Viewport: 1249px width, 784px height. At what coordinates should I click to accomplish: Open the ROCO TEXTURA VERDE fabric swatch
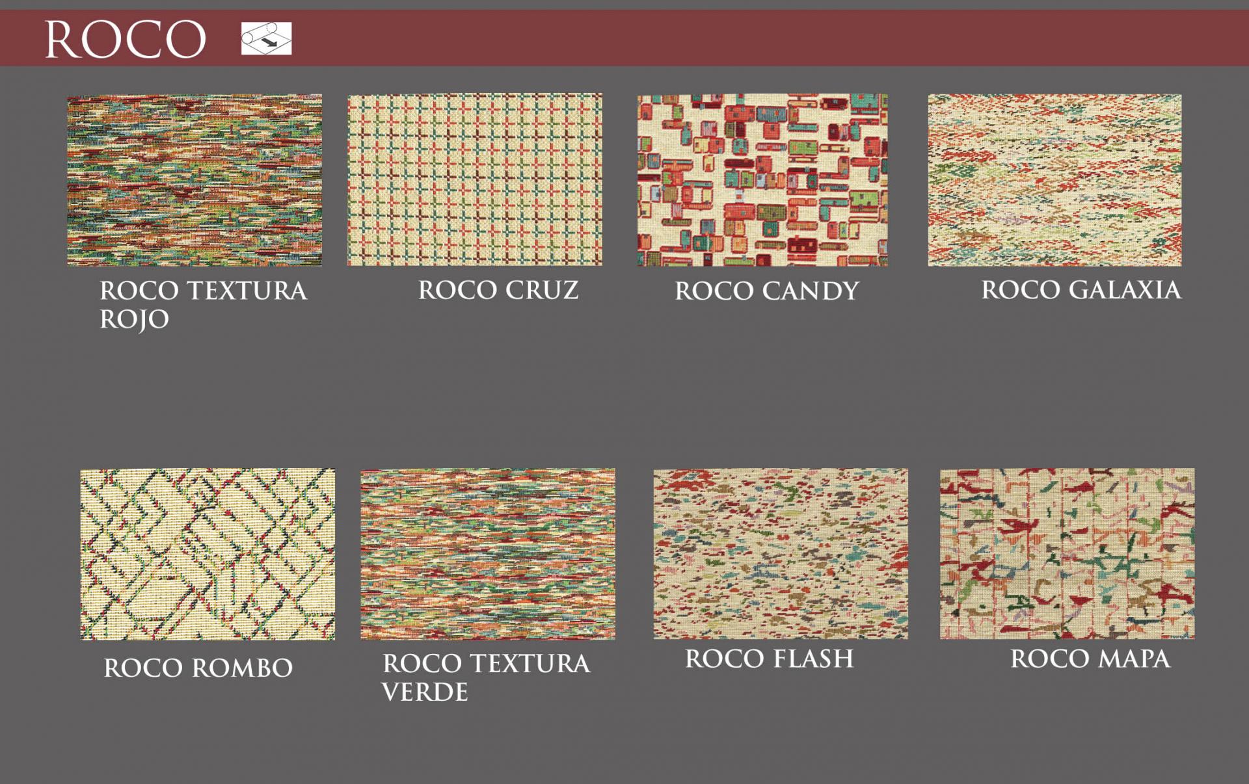(488, 554)
